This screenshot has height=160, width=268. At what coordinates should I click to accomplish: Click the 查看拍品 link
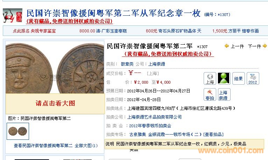click(x=213, y=135)
